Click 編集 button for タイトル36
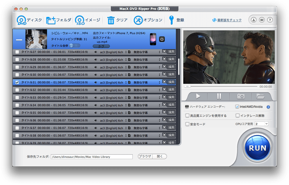This screenshot has width=289, height=185. [x=171, y=120]
